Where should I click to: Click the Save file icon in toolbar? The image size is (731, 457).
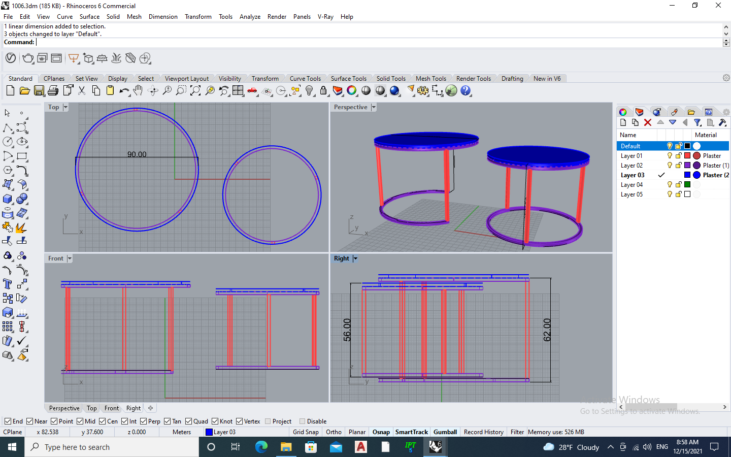pyautogui.click(x=39, y=91)
